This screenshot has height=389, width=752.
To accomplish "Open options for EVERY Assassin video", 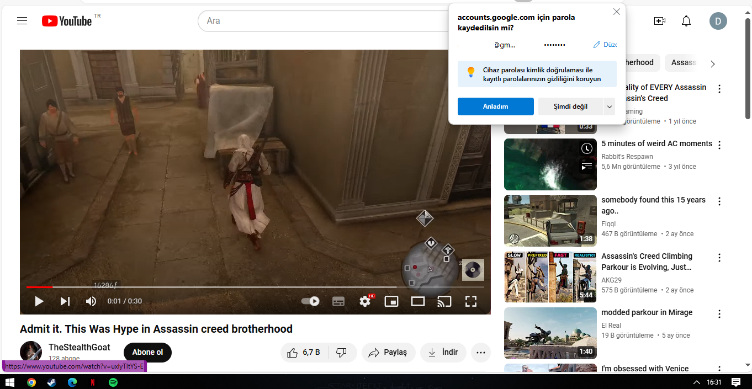I will point(719,89).
